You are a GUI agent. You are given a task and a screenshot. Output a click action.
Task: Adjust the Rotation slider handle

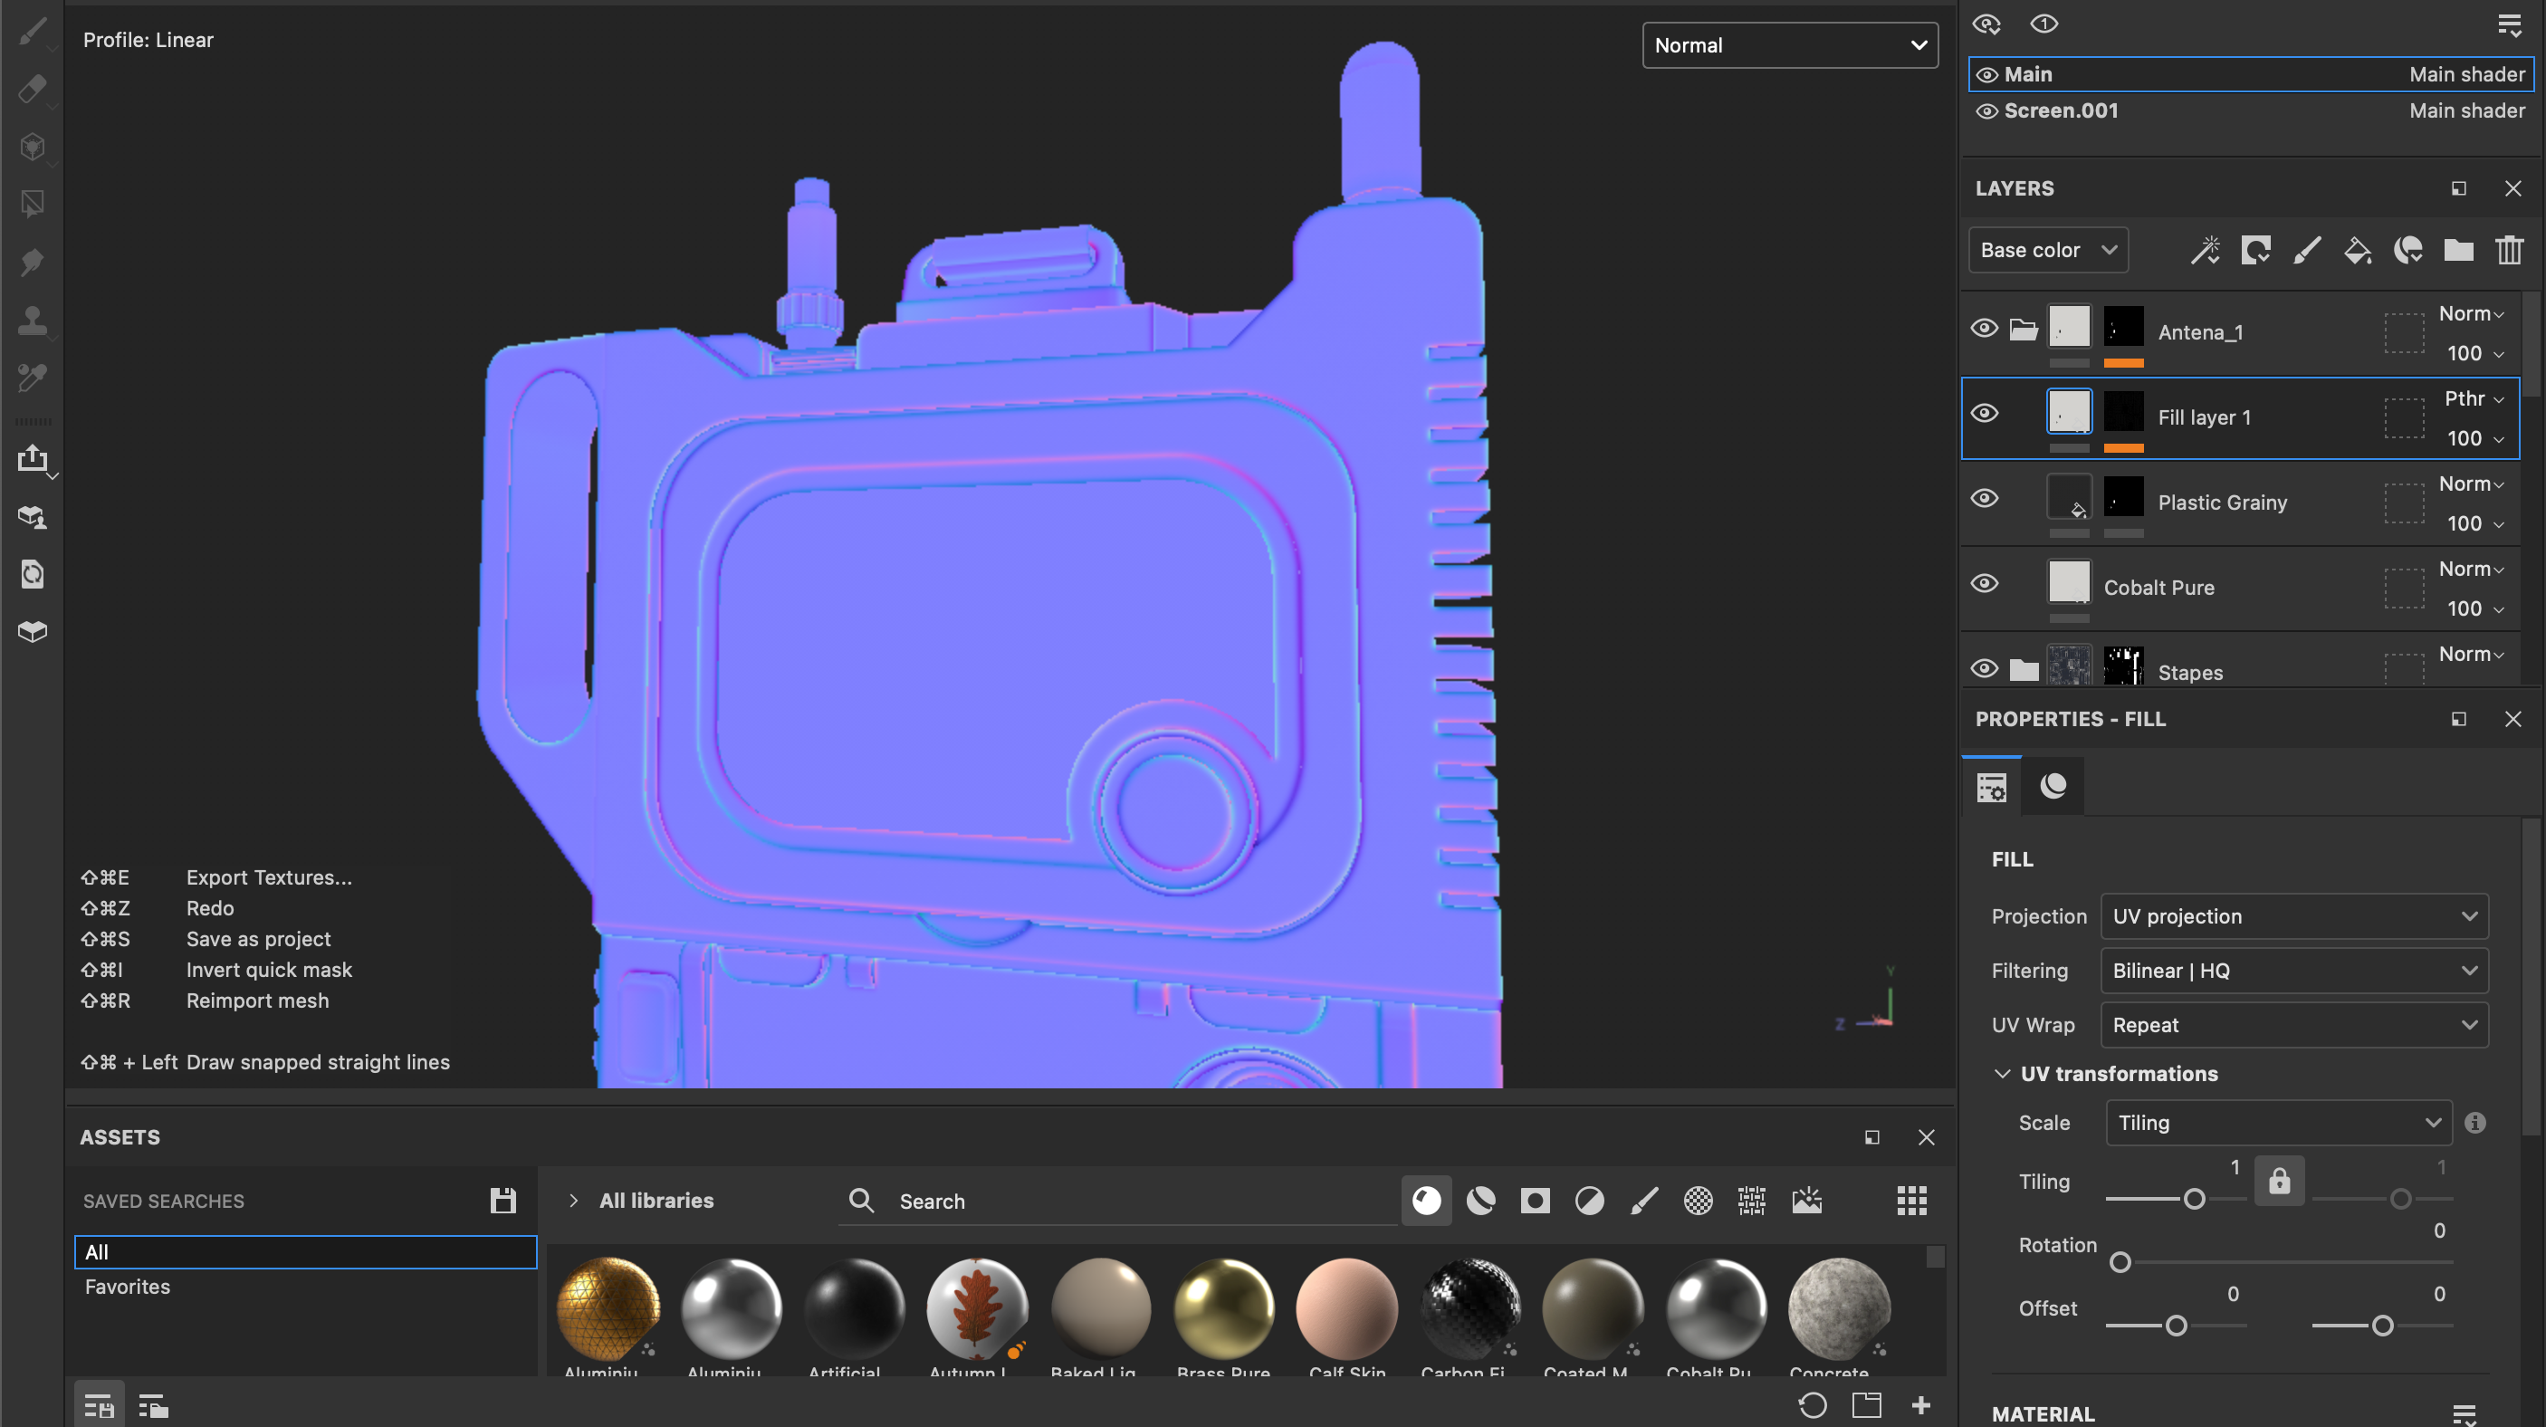coord(2119,1262)
